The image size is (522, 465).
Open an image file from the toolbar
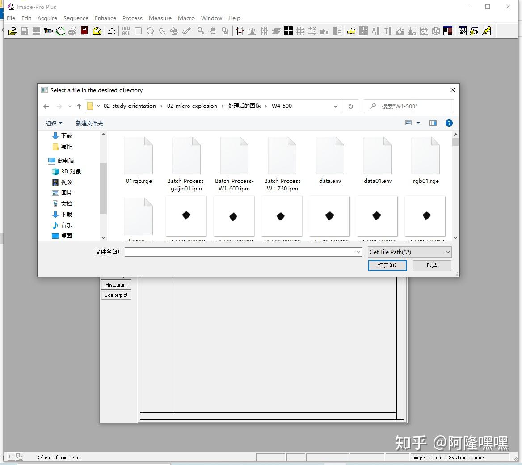[x=12, y=31]
